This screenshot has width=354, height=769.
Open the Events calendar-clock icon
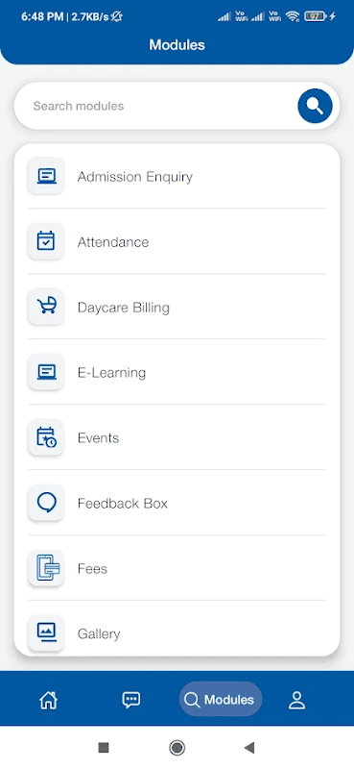pos(46,437)
